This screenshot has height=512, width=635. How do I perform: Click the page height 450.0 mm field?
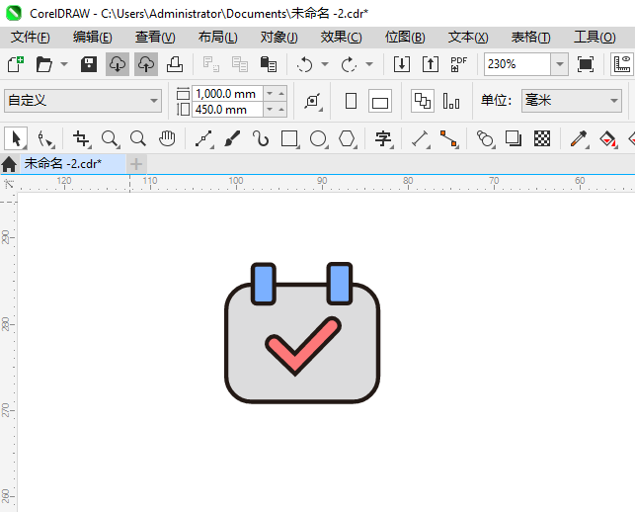tap(227, 110)
